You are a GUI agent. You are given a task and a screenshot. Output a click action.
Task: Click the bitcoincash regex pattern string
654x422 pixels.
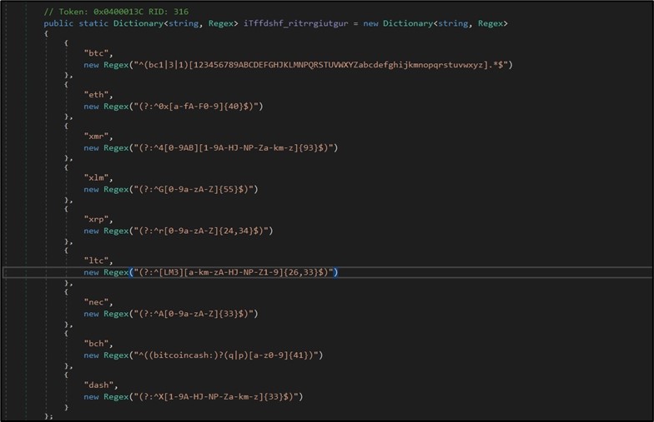(x=224, y=355)
